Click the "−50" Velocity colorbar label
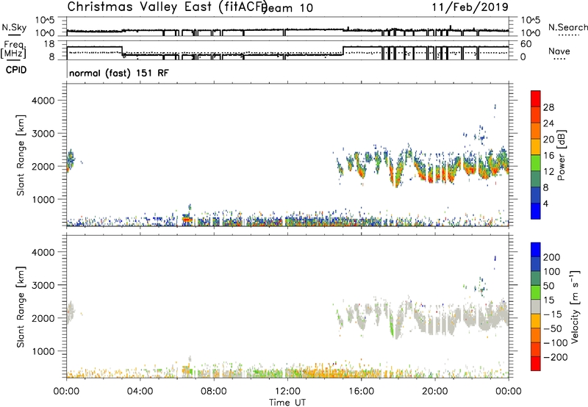Viewport: 588px width, 407px height. pos(553,328)
